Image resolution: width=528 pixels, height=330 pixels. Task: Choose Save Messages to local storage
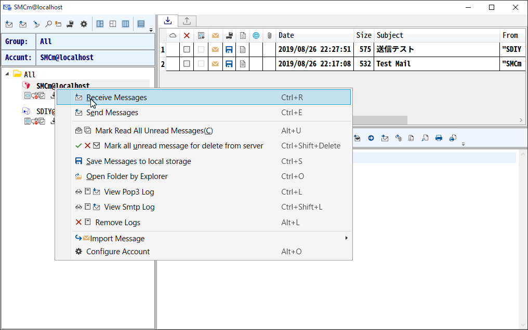[x=204, y=161]
